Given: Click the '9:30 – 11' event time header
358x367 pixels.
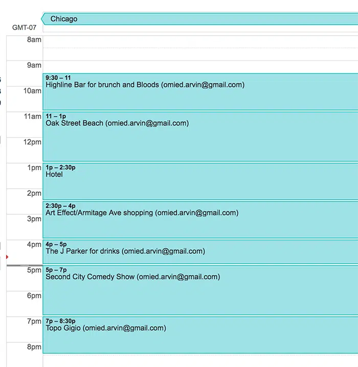Looking at the screenshot, I should [58, 78].
